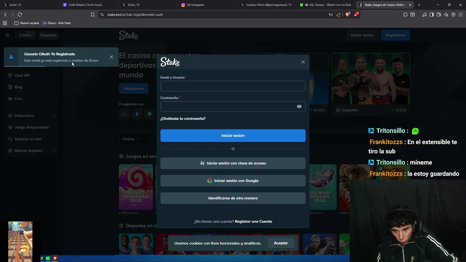This screenshot has height=262, width=466.
Task: Open the browser hamburger menu
Action: 461,15
